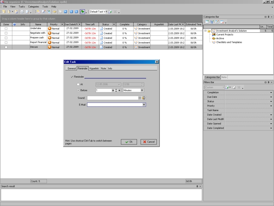This screenshot has height=206, width=274.
Task: Click the sound file browse (...) button
Action: (140, 98)
